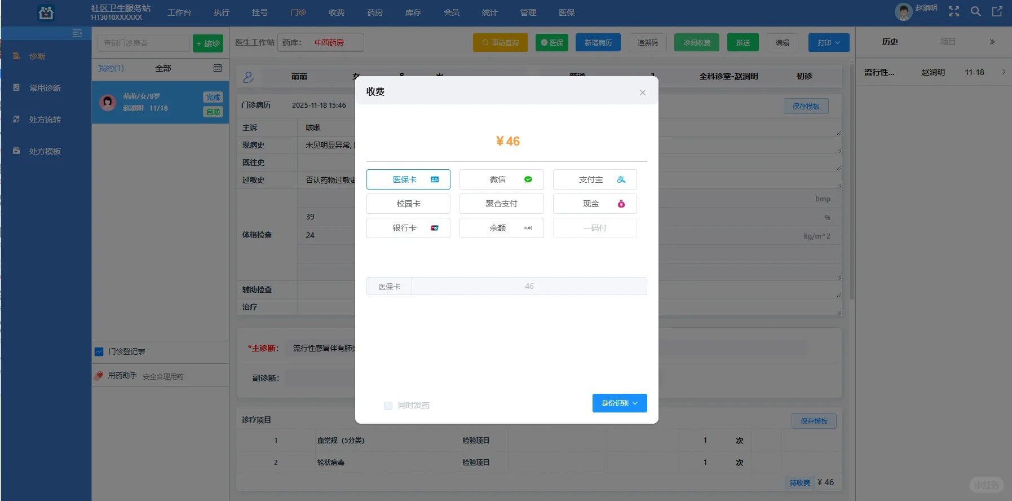Click the green 医保 button in toolbar
Screen dimensions: 1012x501
pyautogui.click(x=552, y=43)
